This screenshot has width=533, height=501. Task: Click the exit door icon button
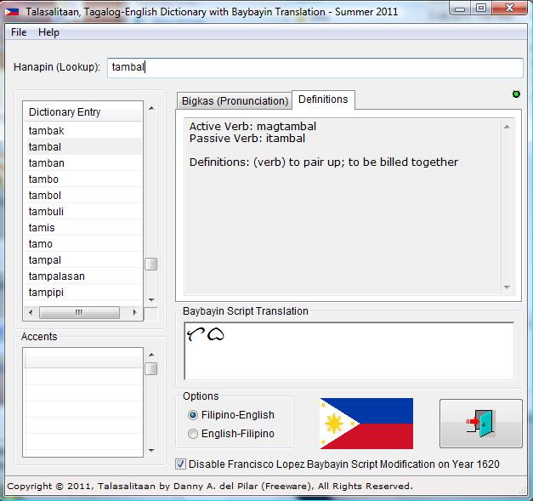coord(480,424)
